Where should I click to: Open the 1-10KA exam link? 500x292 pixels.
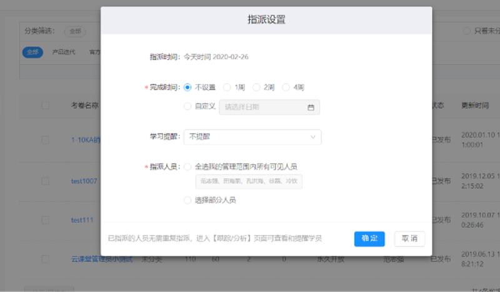86,140
